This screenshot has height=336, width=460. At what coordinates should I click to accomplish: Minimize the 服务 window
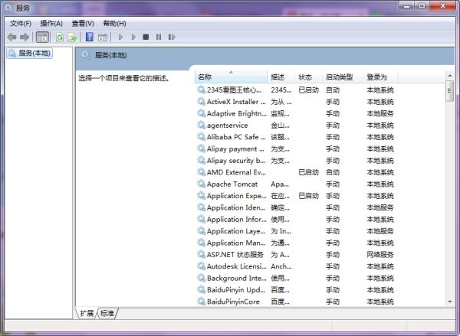(x=406, y=6)
